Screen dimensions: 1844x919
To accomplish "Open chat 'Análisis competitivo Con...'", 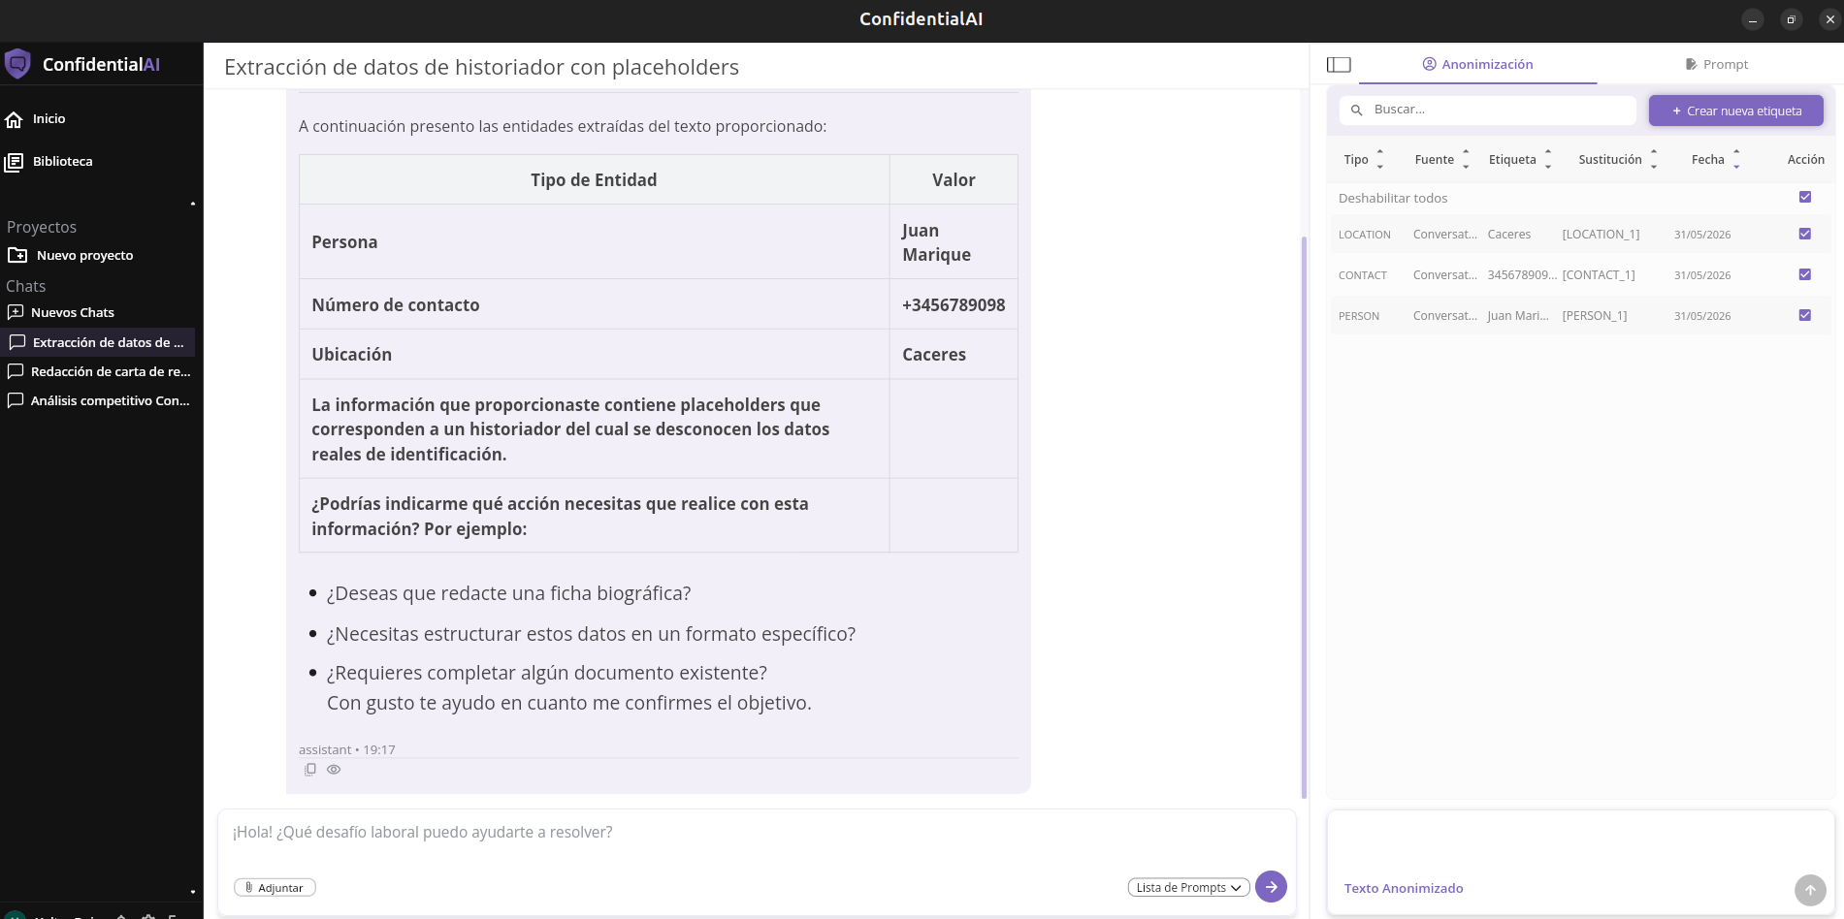I will point(99,400).
